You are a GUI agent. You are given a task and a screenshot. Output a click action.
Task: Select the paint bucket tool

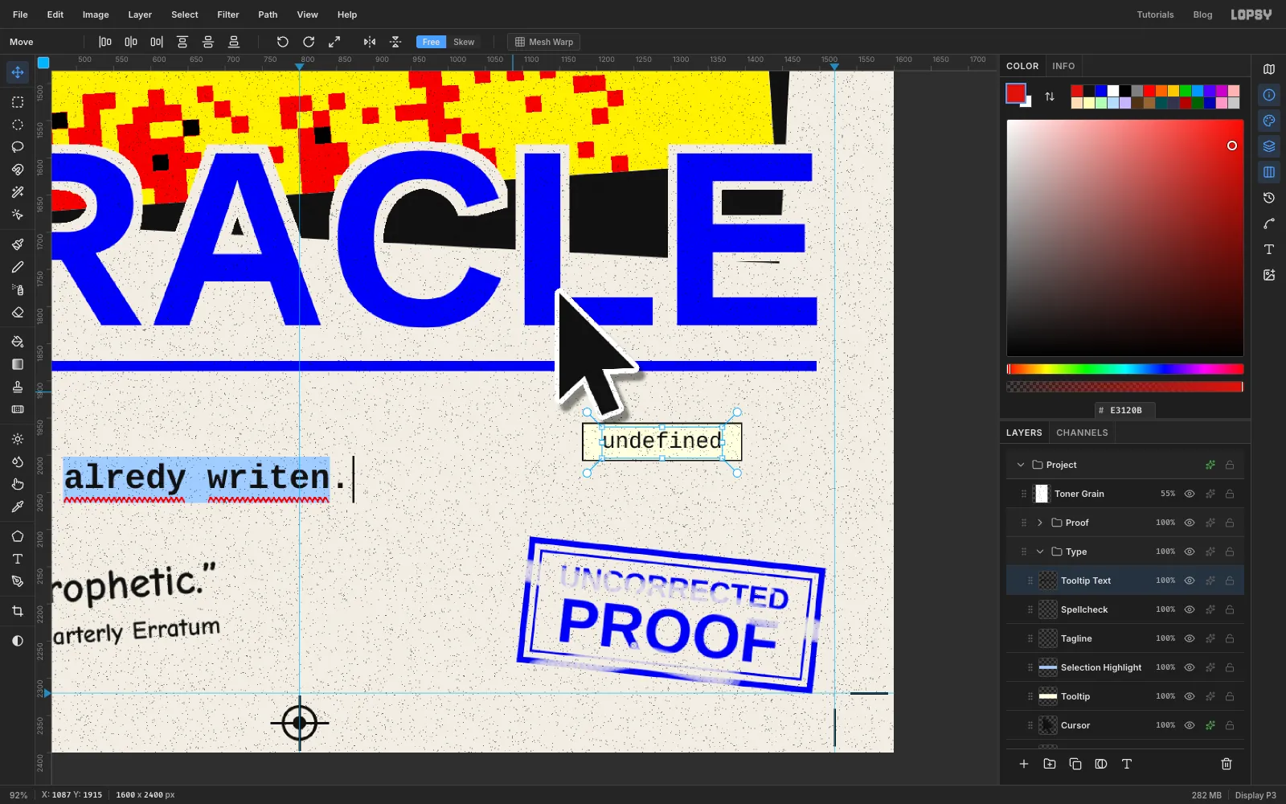pos(18,342)
